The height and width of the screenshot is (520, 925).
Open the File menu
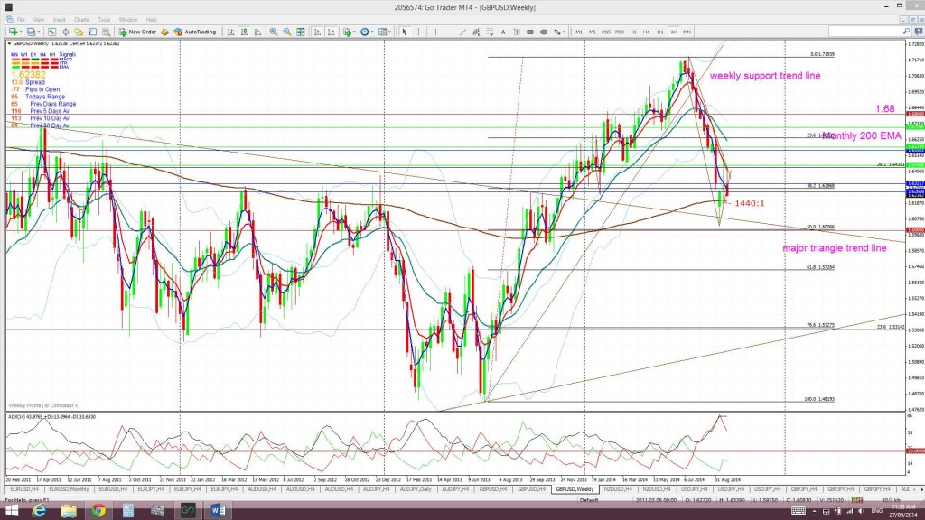(x=21, y=20)
